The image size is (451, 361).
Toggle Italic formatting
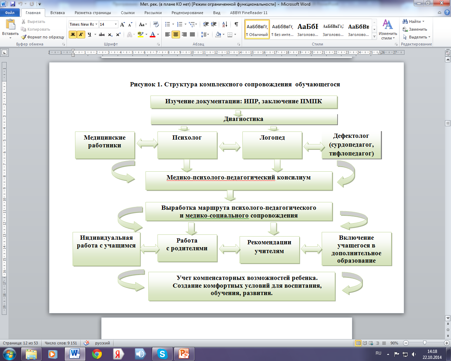81,34
